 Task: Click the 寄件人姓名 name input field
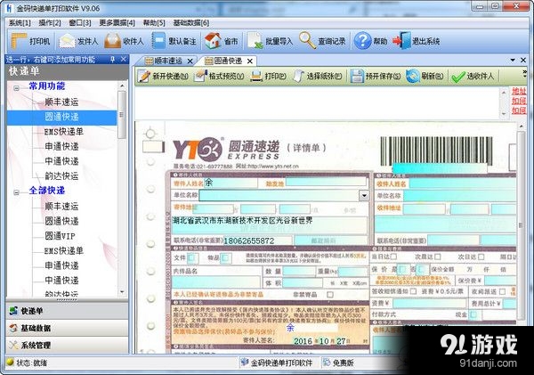231,183
